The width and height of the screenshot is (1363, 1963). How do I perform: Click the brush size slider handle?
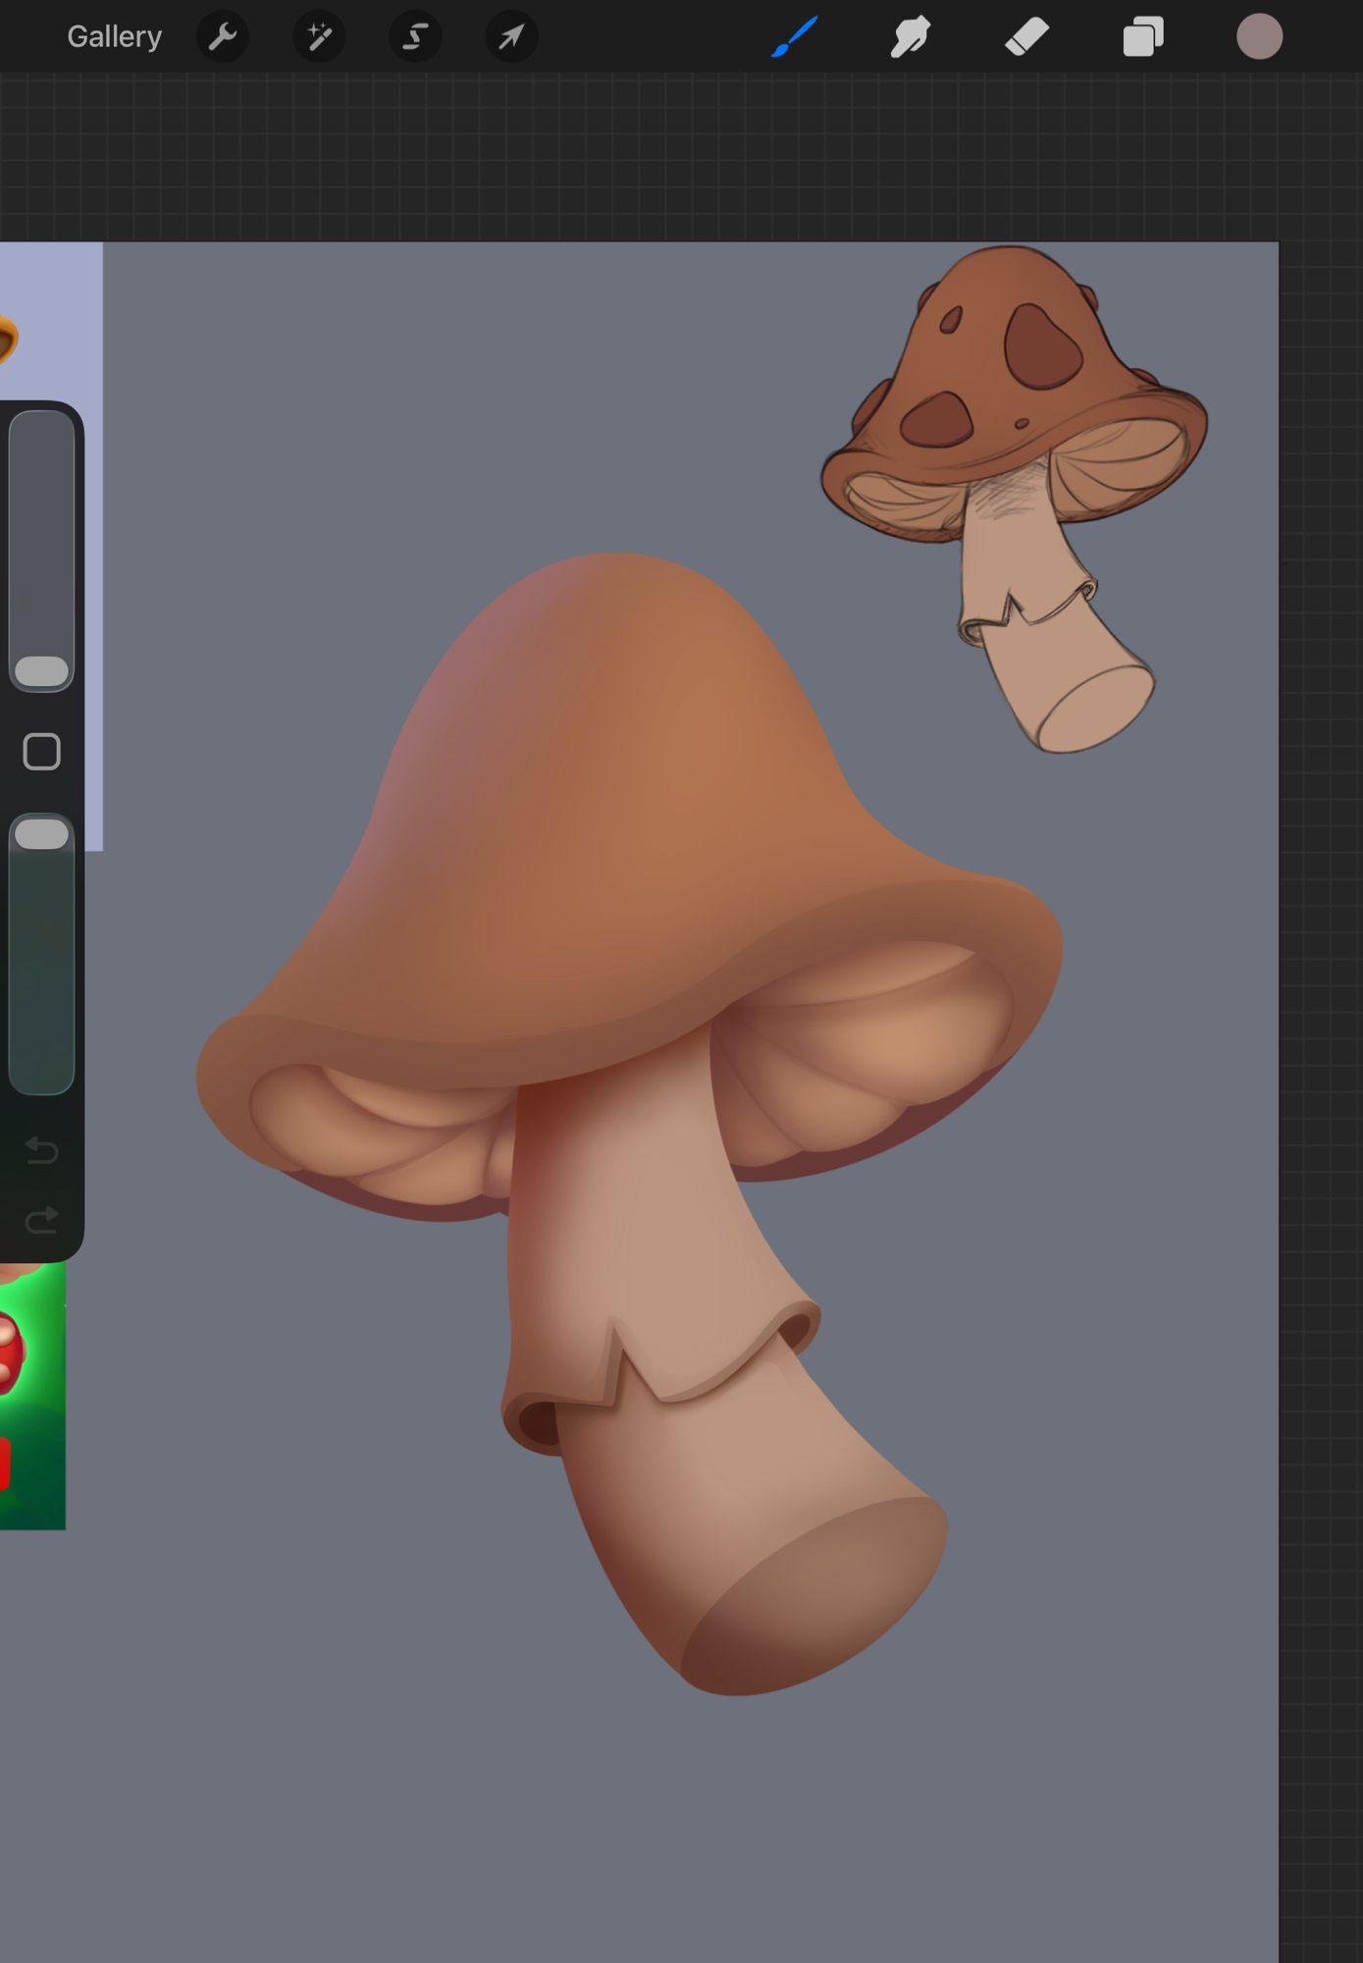[x=42, y=671]
